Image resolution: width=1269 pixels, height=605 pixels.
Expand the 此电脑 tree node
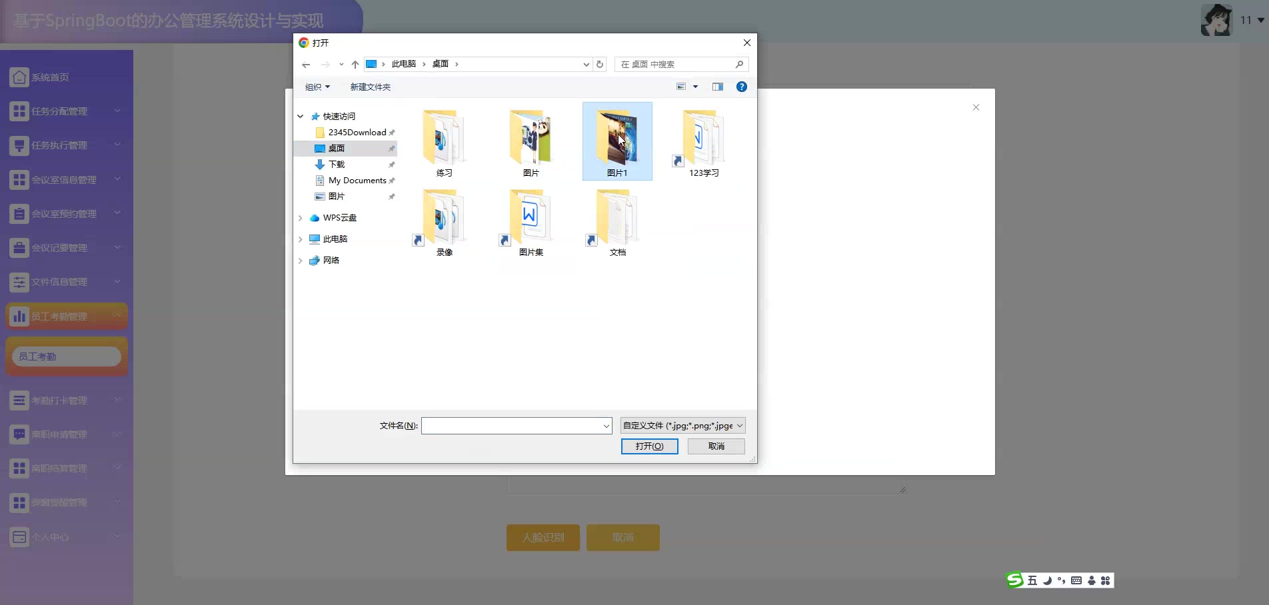[x=300, y=239]
